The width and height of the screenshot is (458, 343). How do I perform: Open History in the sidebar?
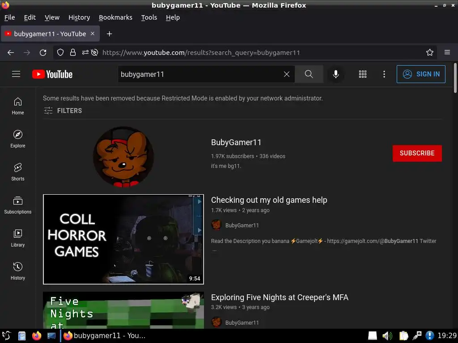(18, 271)
